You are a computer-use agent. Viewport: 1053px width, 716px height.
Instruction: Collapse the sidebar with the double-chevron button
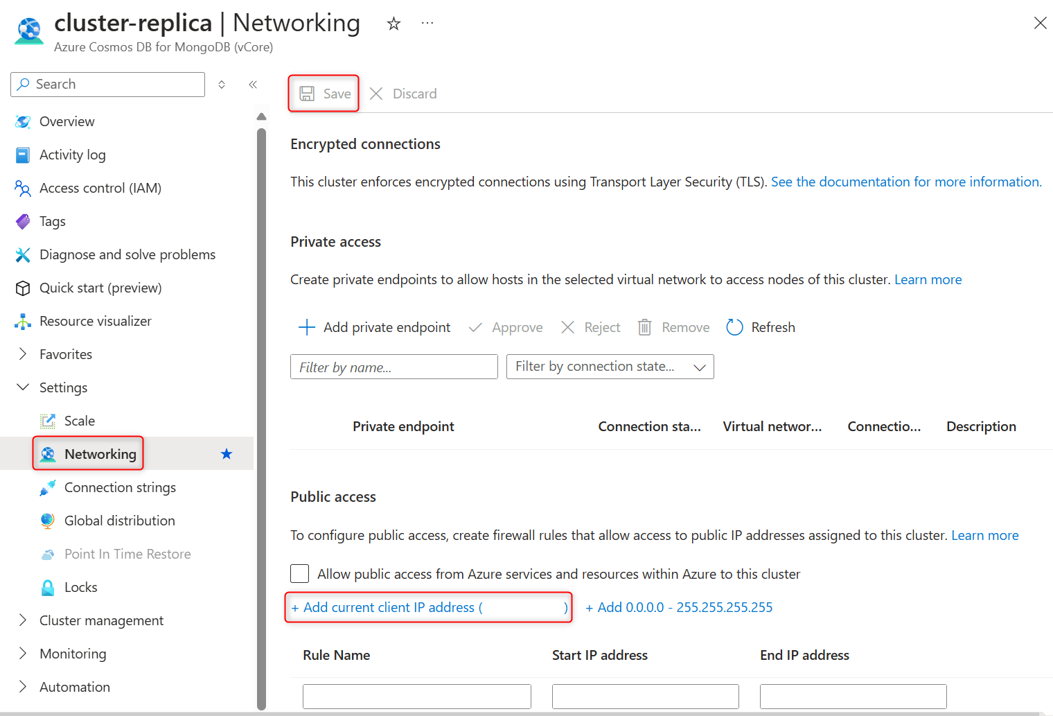coord(253,84)
